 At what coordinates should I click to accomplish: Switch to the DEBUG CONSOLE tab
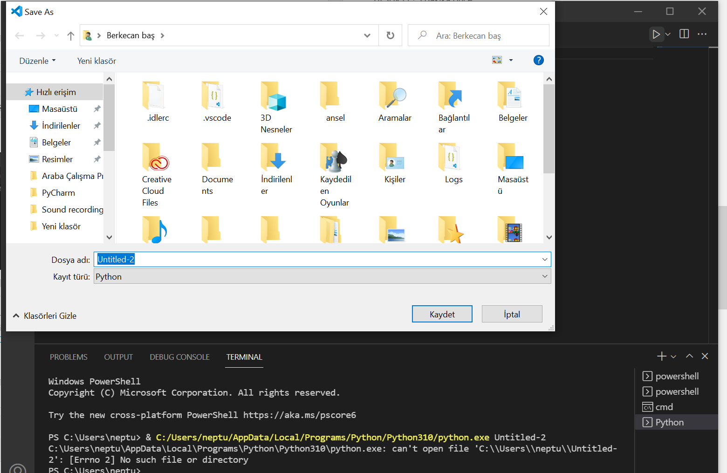179,357
